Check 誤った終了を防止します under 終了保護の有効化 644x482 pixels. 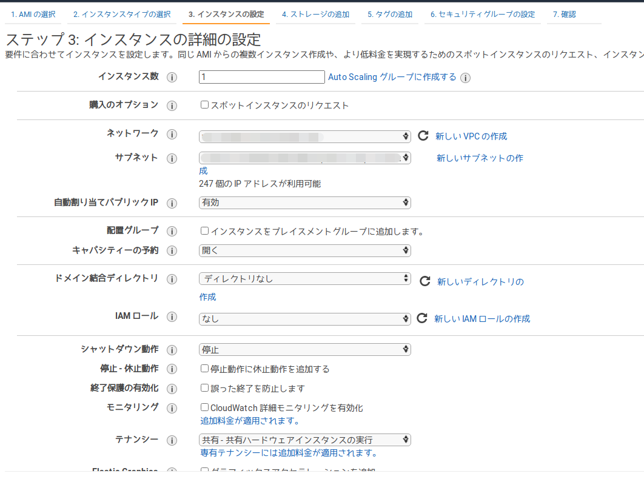pyautogui.click(x=204, y=388)
